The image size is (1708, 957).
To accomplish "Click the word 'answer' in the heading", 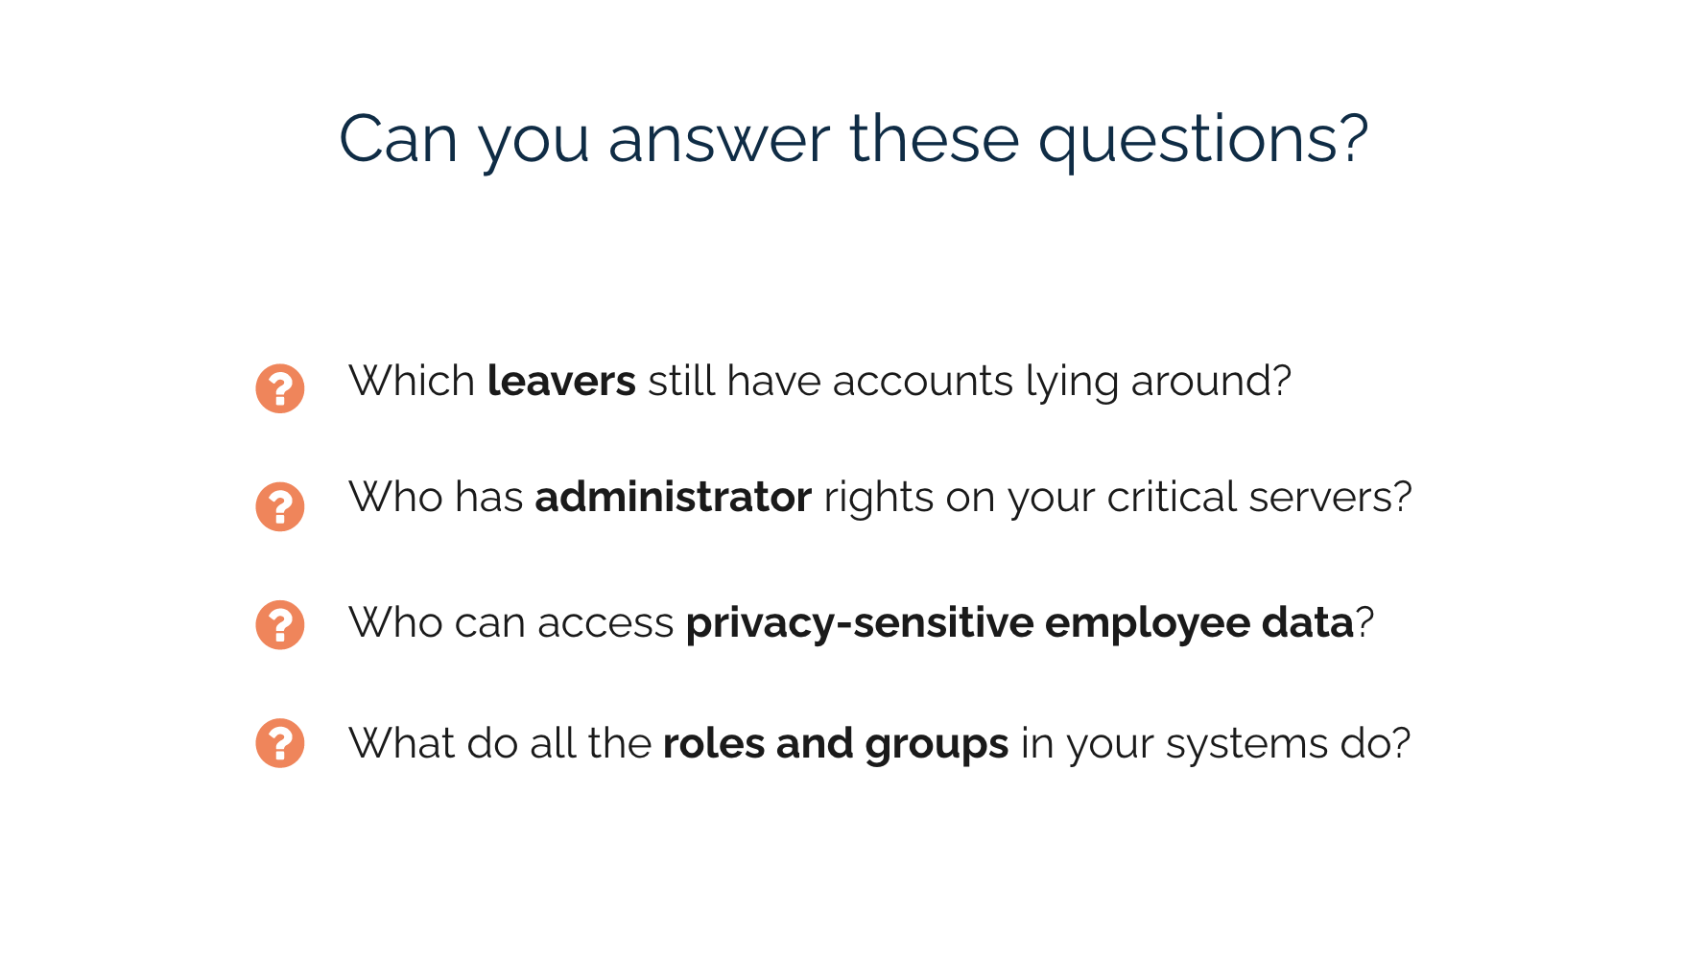I will point(719,142).
